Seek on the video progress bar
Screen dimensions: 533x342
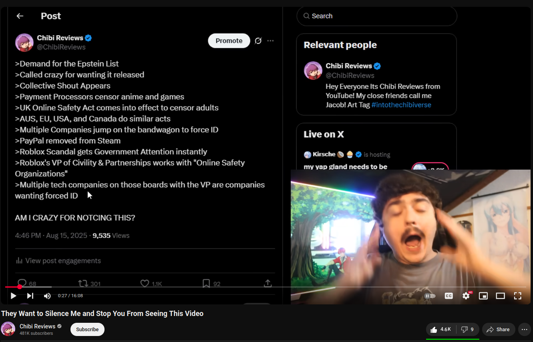pos(265,287)
